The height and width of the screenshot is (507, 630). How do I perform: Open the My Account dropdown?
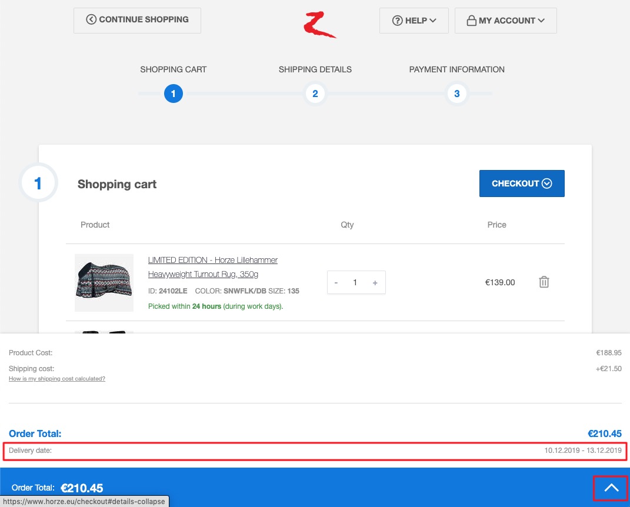(x=505, y=21)
